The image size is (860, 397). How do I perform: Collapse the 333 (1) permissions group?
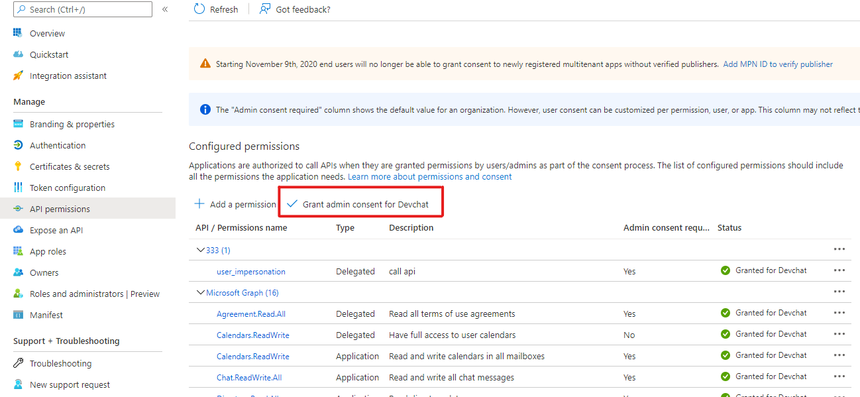click(201, 250)
